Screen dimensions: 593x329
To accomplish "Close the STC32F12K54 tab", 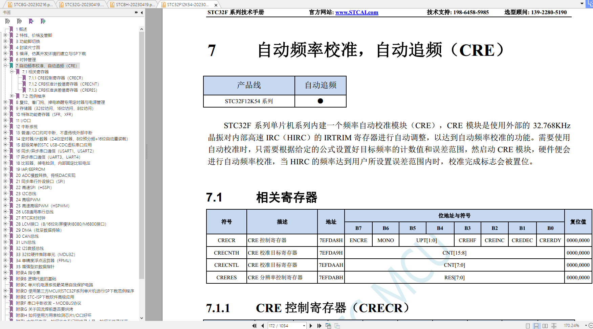I will coord(216,5).
